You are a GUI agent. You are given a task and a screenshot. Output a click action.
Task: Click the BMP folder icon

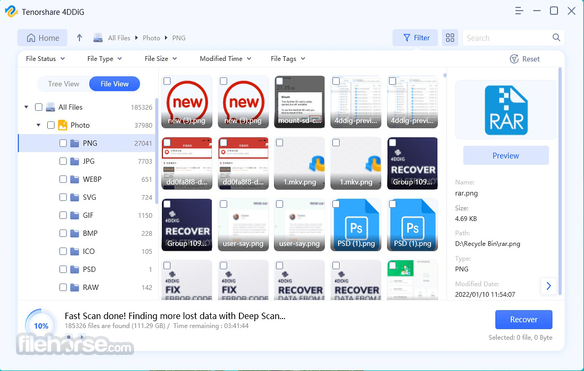point(75,233)
